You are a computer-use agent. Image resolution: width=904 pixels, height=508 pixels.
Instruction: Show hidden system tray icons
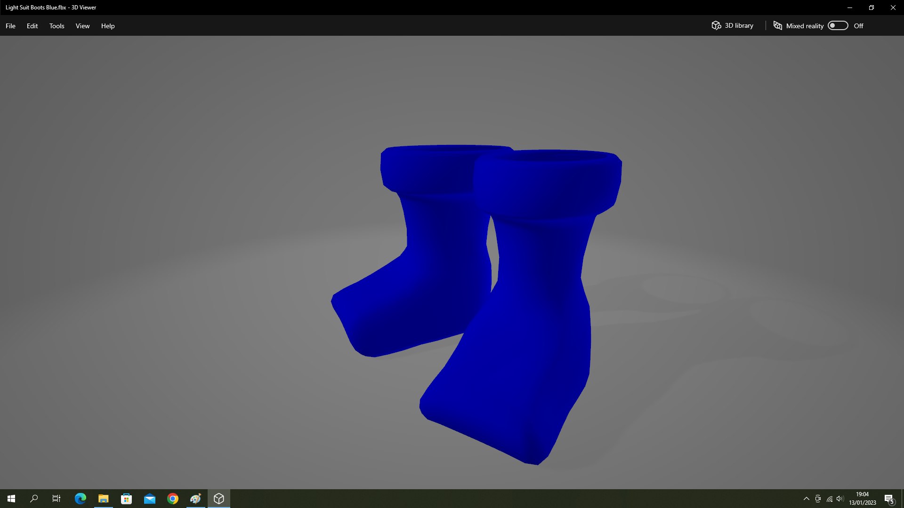tap(807, 499)
